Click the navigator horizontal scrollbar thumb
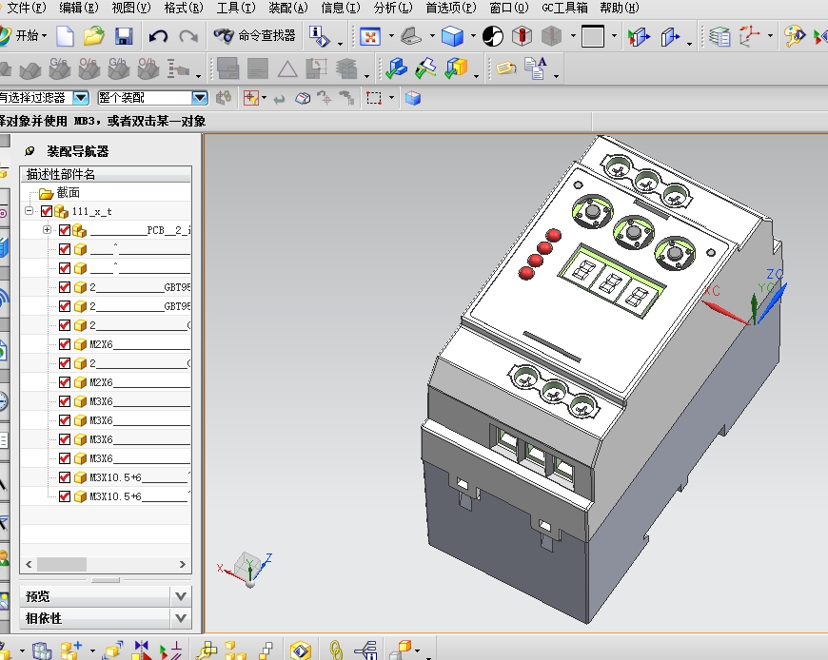 pyautogui.click(x=62, y=564)
